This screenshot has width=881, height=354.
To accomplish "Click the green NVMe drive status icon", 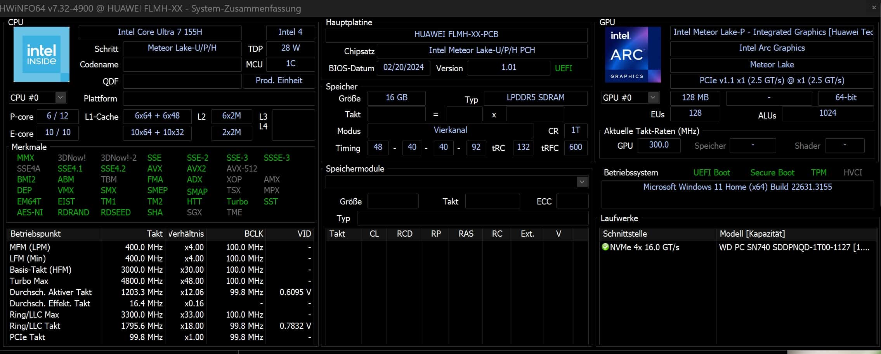I will point(605,247).
